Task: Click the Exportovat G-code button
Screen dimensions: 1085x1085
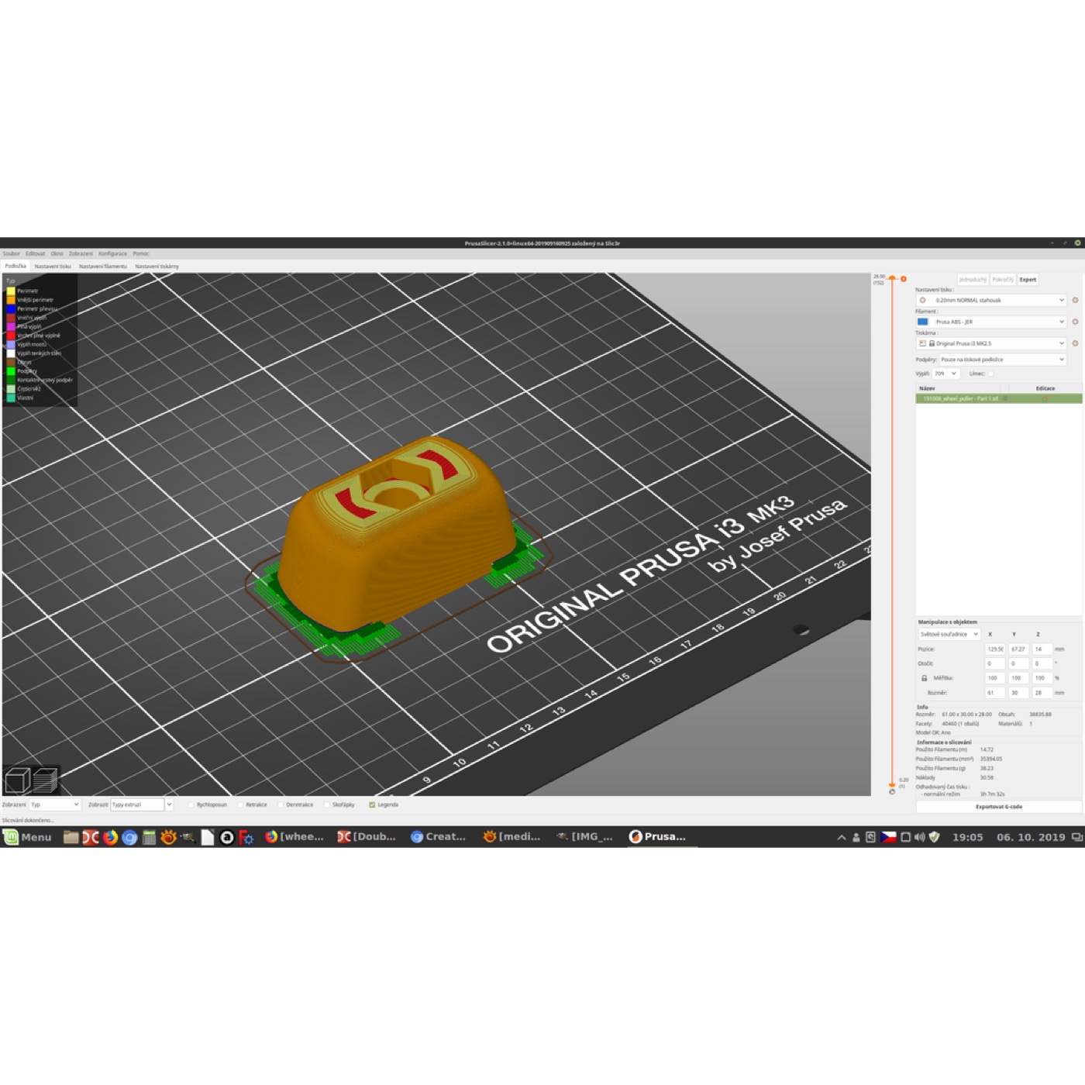Action: pyautogui.click(x=999, y=807)
